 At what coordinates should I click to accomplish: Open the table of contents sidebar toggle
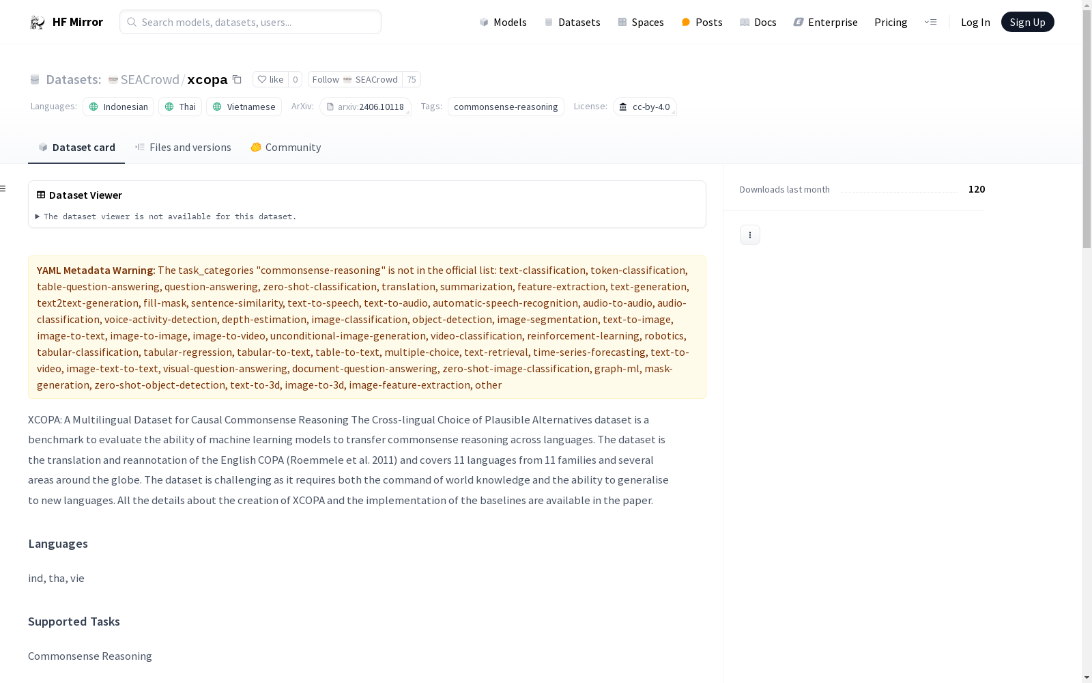click(x=3, y=189)
